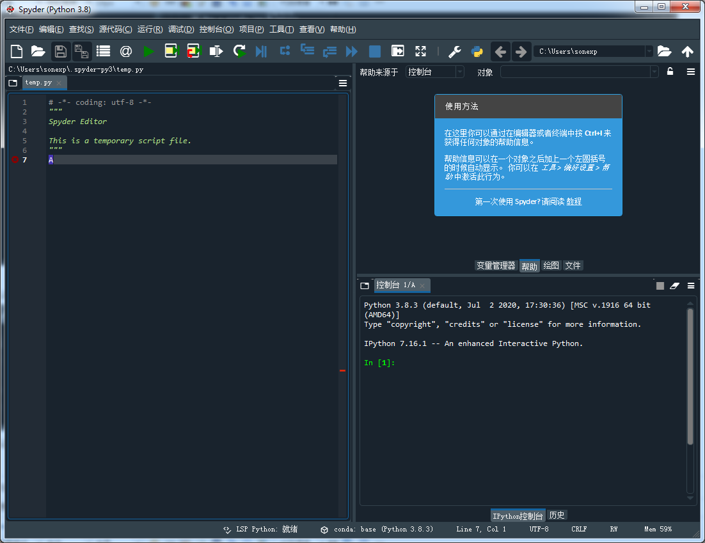Image resolution: width=705 pixels, height=543 pixels.
Task: Open 编辑(E) menu
Action: point(51,29)
